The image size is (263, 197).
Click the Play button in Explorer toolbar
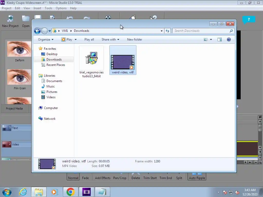(x=67, y=40)
